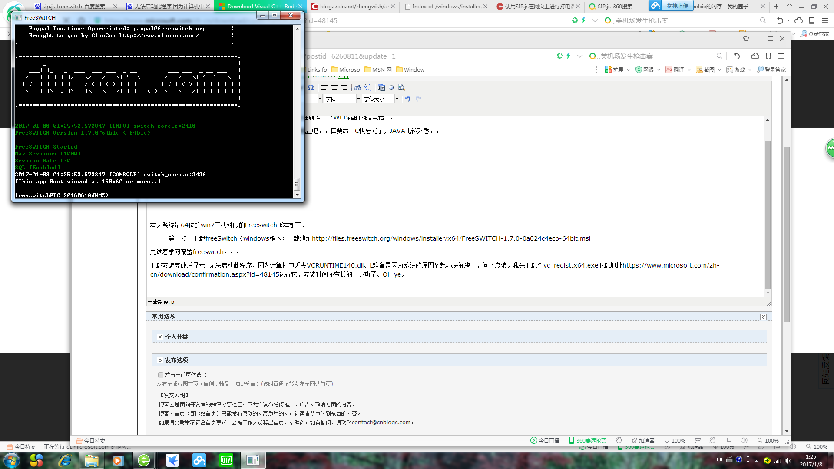The height and width of the screenshot is (469, 834).
Task: Open cloud icon in inner browser toolbar
Action: click(x=755, y=56)
